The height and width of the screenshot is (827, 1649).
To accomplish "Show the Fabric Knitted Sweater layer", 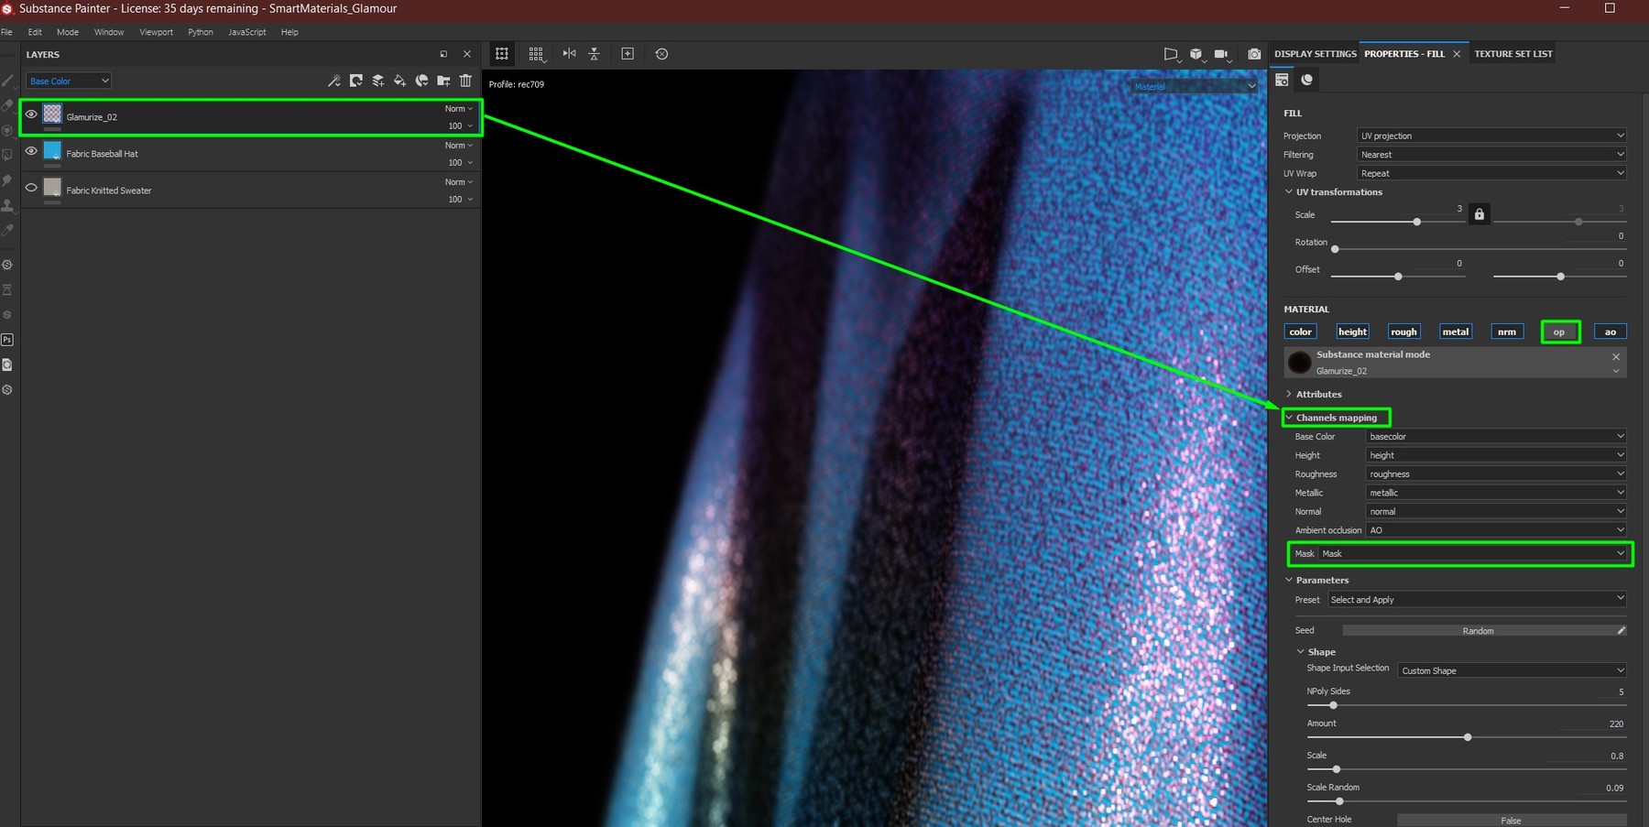I will 31,188.
